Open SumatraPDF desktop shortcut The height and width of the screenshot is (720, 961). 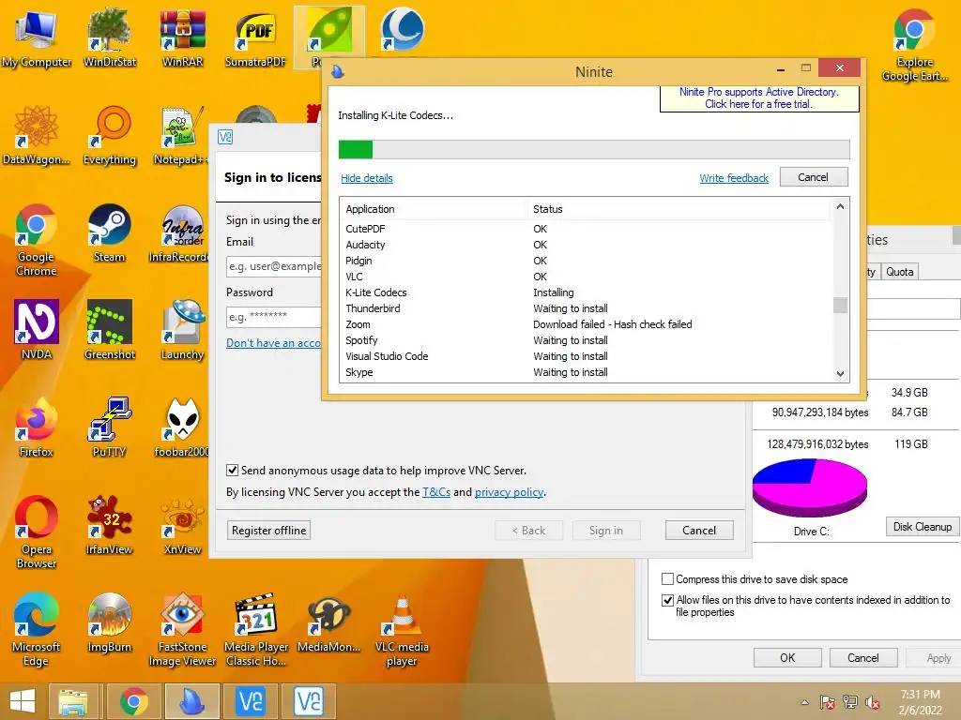pyautogui.click(x=255, y=37)
